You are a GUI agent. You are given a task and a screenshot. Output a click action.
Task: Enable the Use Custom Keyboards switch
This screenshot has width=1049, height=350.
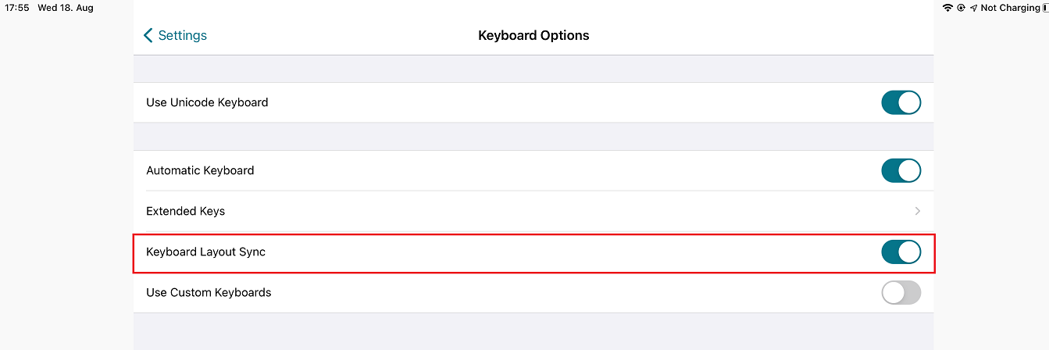(901, 293)
